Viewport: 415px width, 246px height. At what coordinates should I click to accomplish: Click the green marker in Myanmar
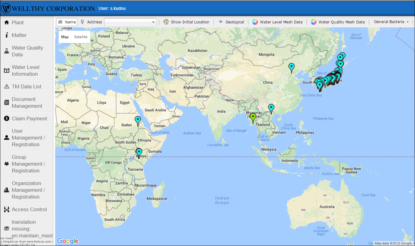(x=253, y=118)
